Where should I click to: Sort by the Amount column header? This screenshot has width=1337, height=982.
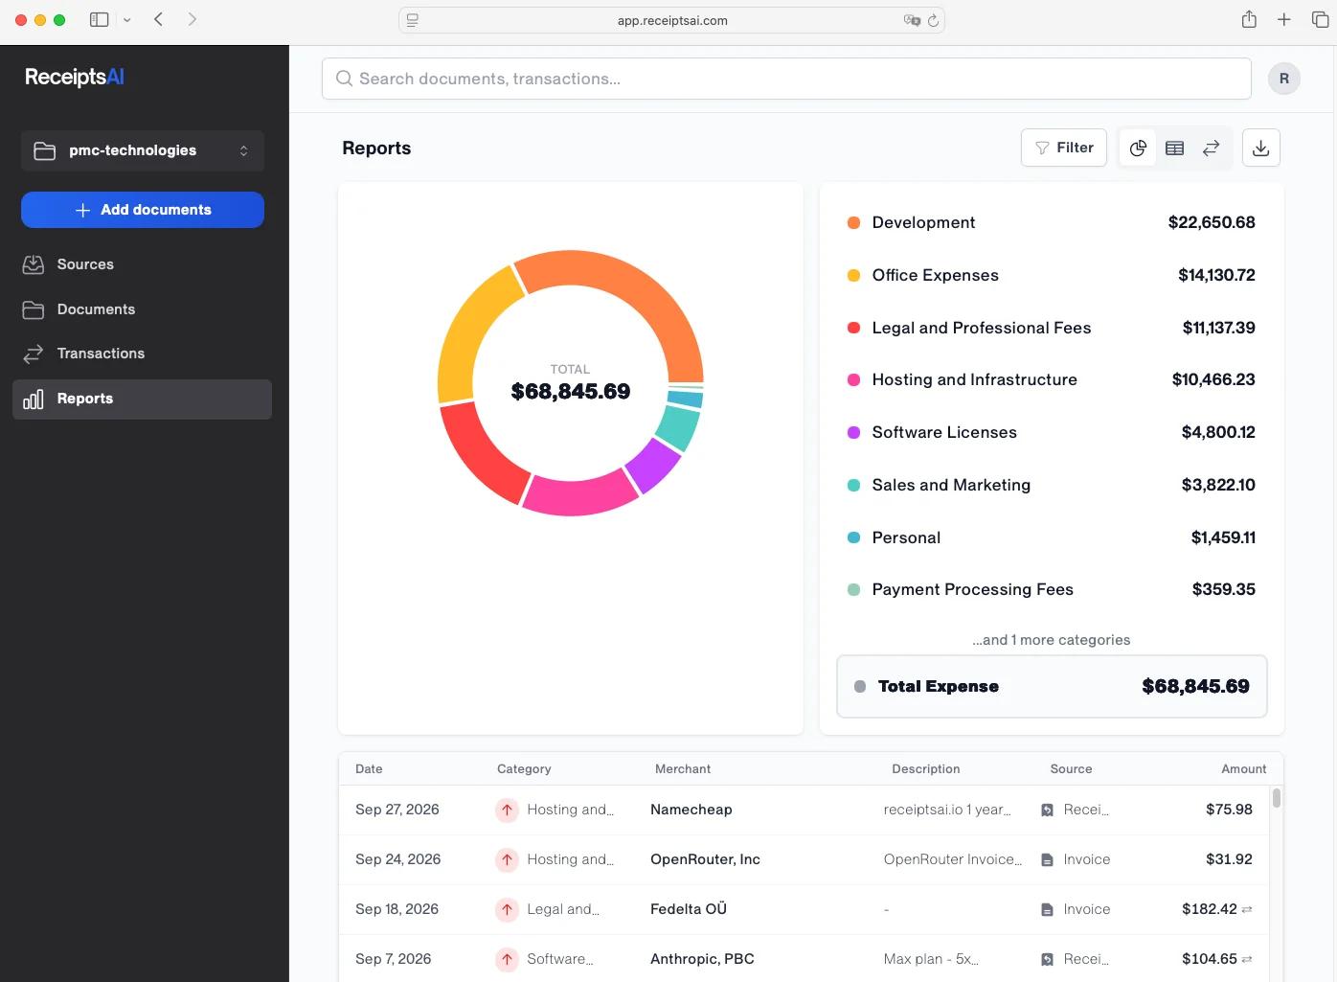(x=1243, y=768)
